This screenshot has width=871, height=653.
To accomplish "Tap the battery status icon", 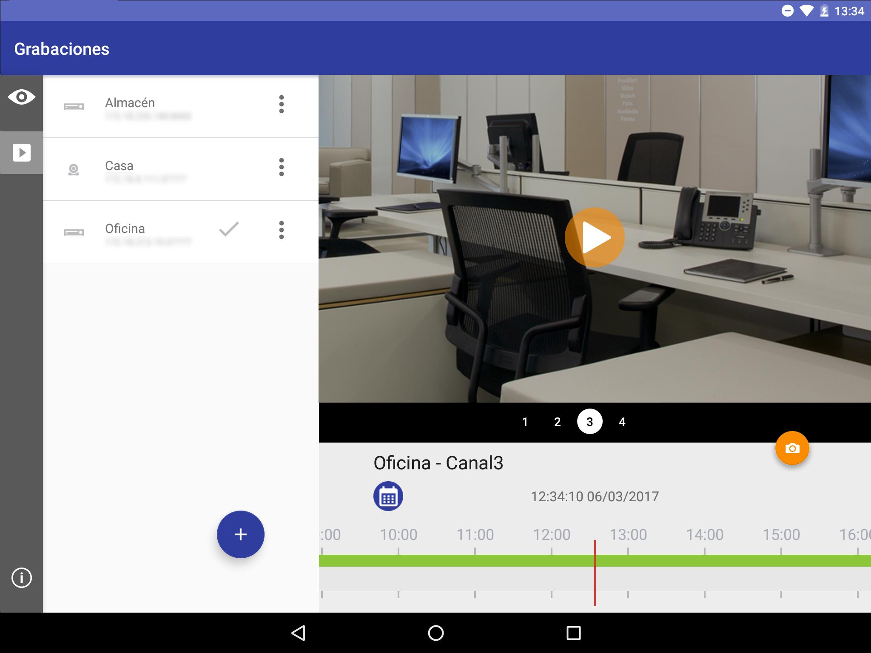I will (x=824, y=11).
